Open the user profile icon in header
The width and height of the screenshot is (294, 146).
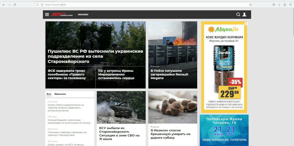(x=244, y=15)
